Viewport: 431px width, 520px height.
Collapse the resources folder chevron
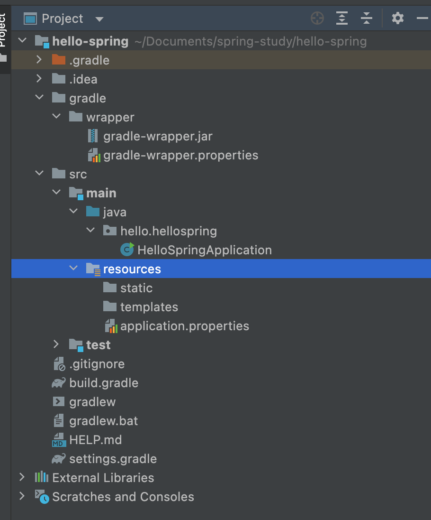click(x=73, y=268)
